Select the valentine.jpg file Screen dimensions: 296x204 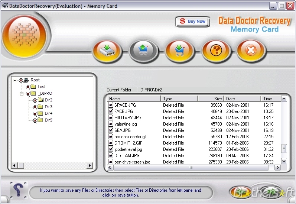[126, 124]
